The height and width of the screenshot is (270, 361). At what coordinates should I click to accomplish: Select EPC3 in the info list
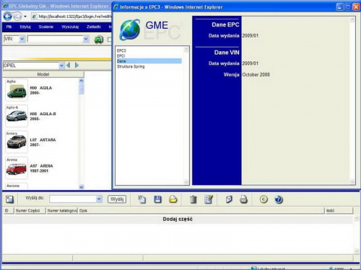(121, 50)
